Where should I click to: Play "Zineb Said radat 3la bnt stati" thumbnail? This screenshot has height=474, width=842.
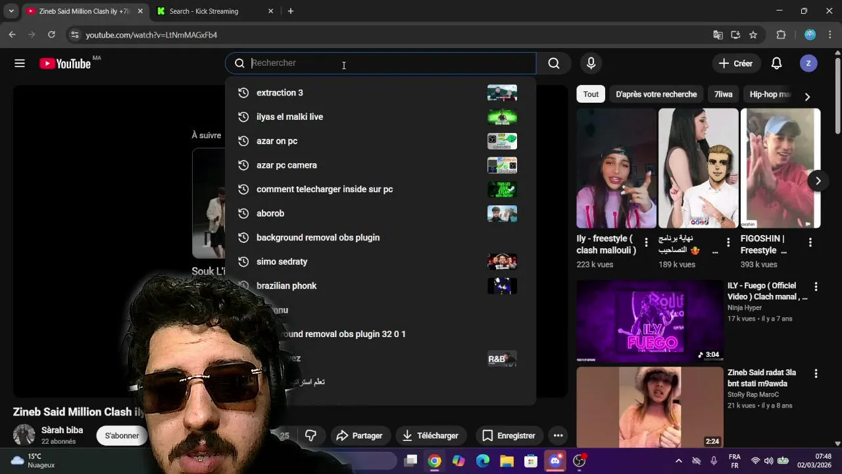pyautogui.click(x=650, y=408)
